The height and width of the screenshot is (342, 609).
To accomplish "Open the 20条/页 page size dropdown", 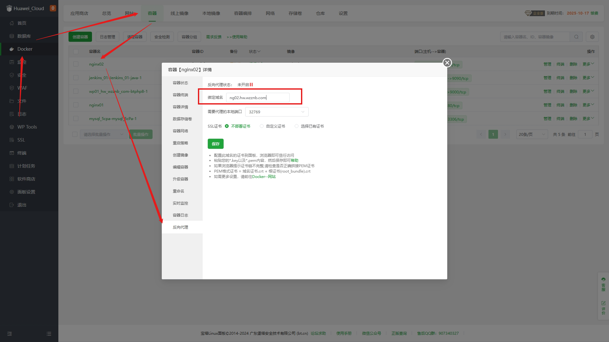I will pyautogui.click(x=532, y=134).
